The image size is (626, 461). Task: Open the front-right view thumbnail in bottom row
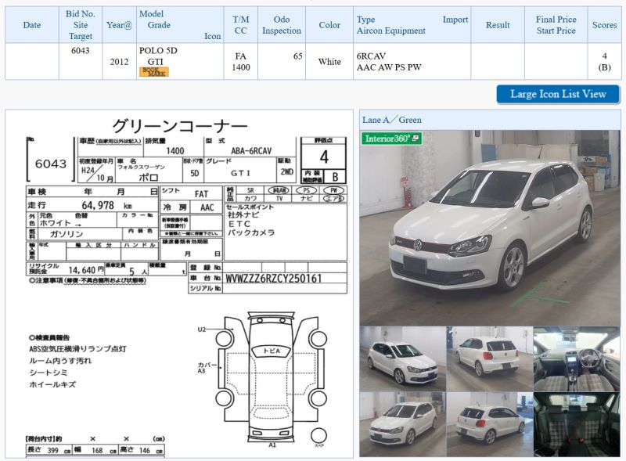pyautogui.click(x=402, y=424)
